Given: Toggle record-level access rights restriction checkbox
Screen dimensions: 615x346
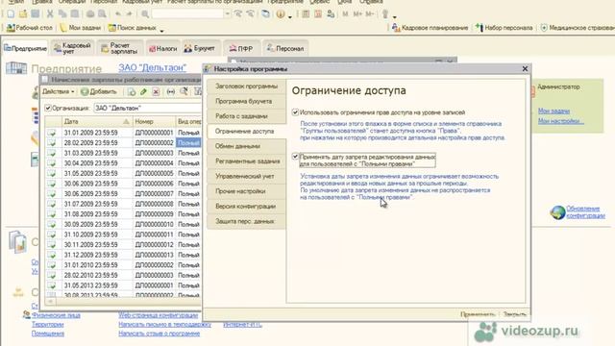Looking at the screenshot, I should pos(295,112).
